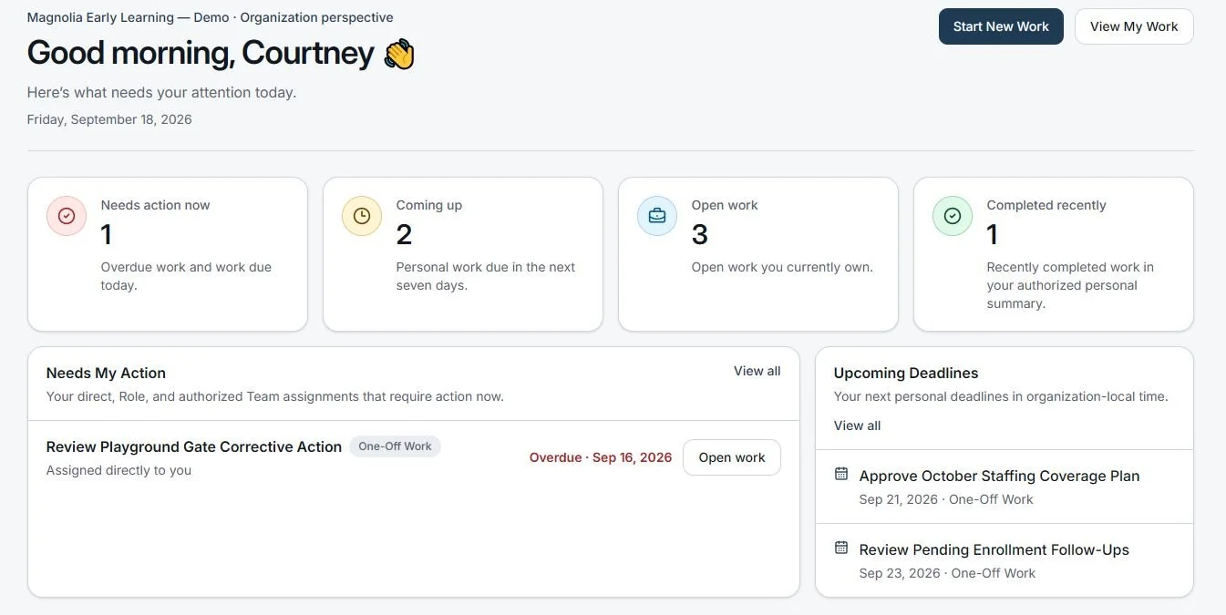Screen dimensions: 1226x615
Task: Click the red Needs action now icon
Action: (67, 216)
